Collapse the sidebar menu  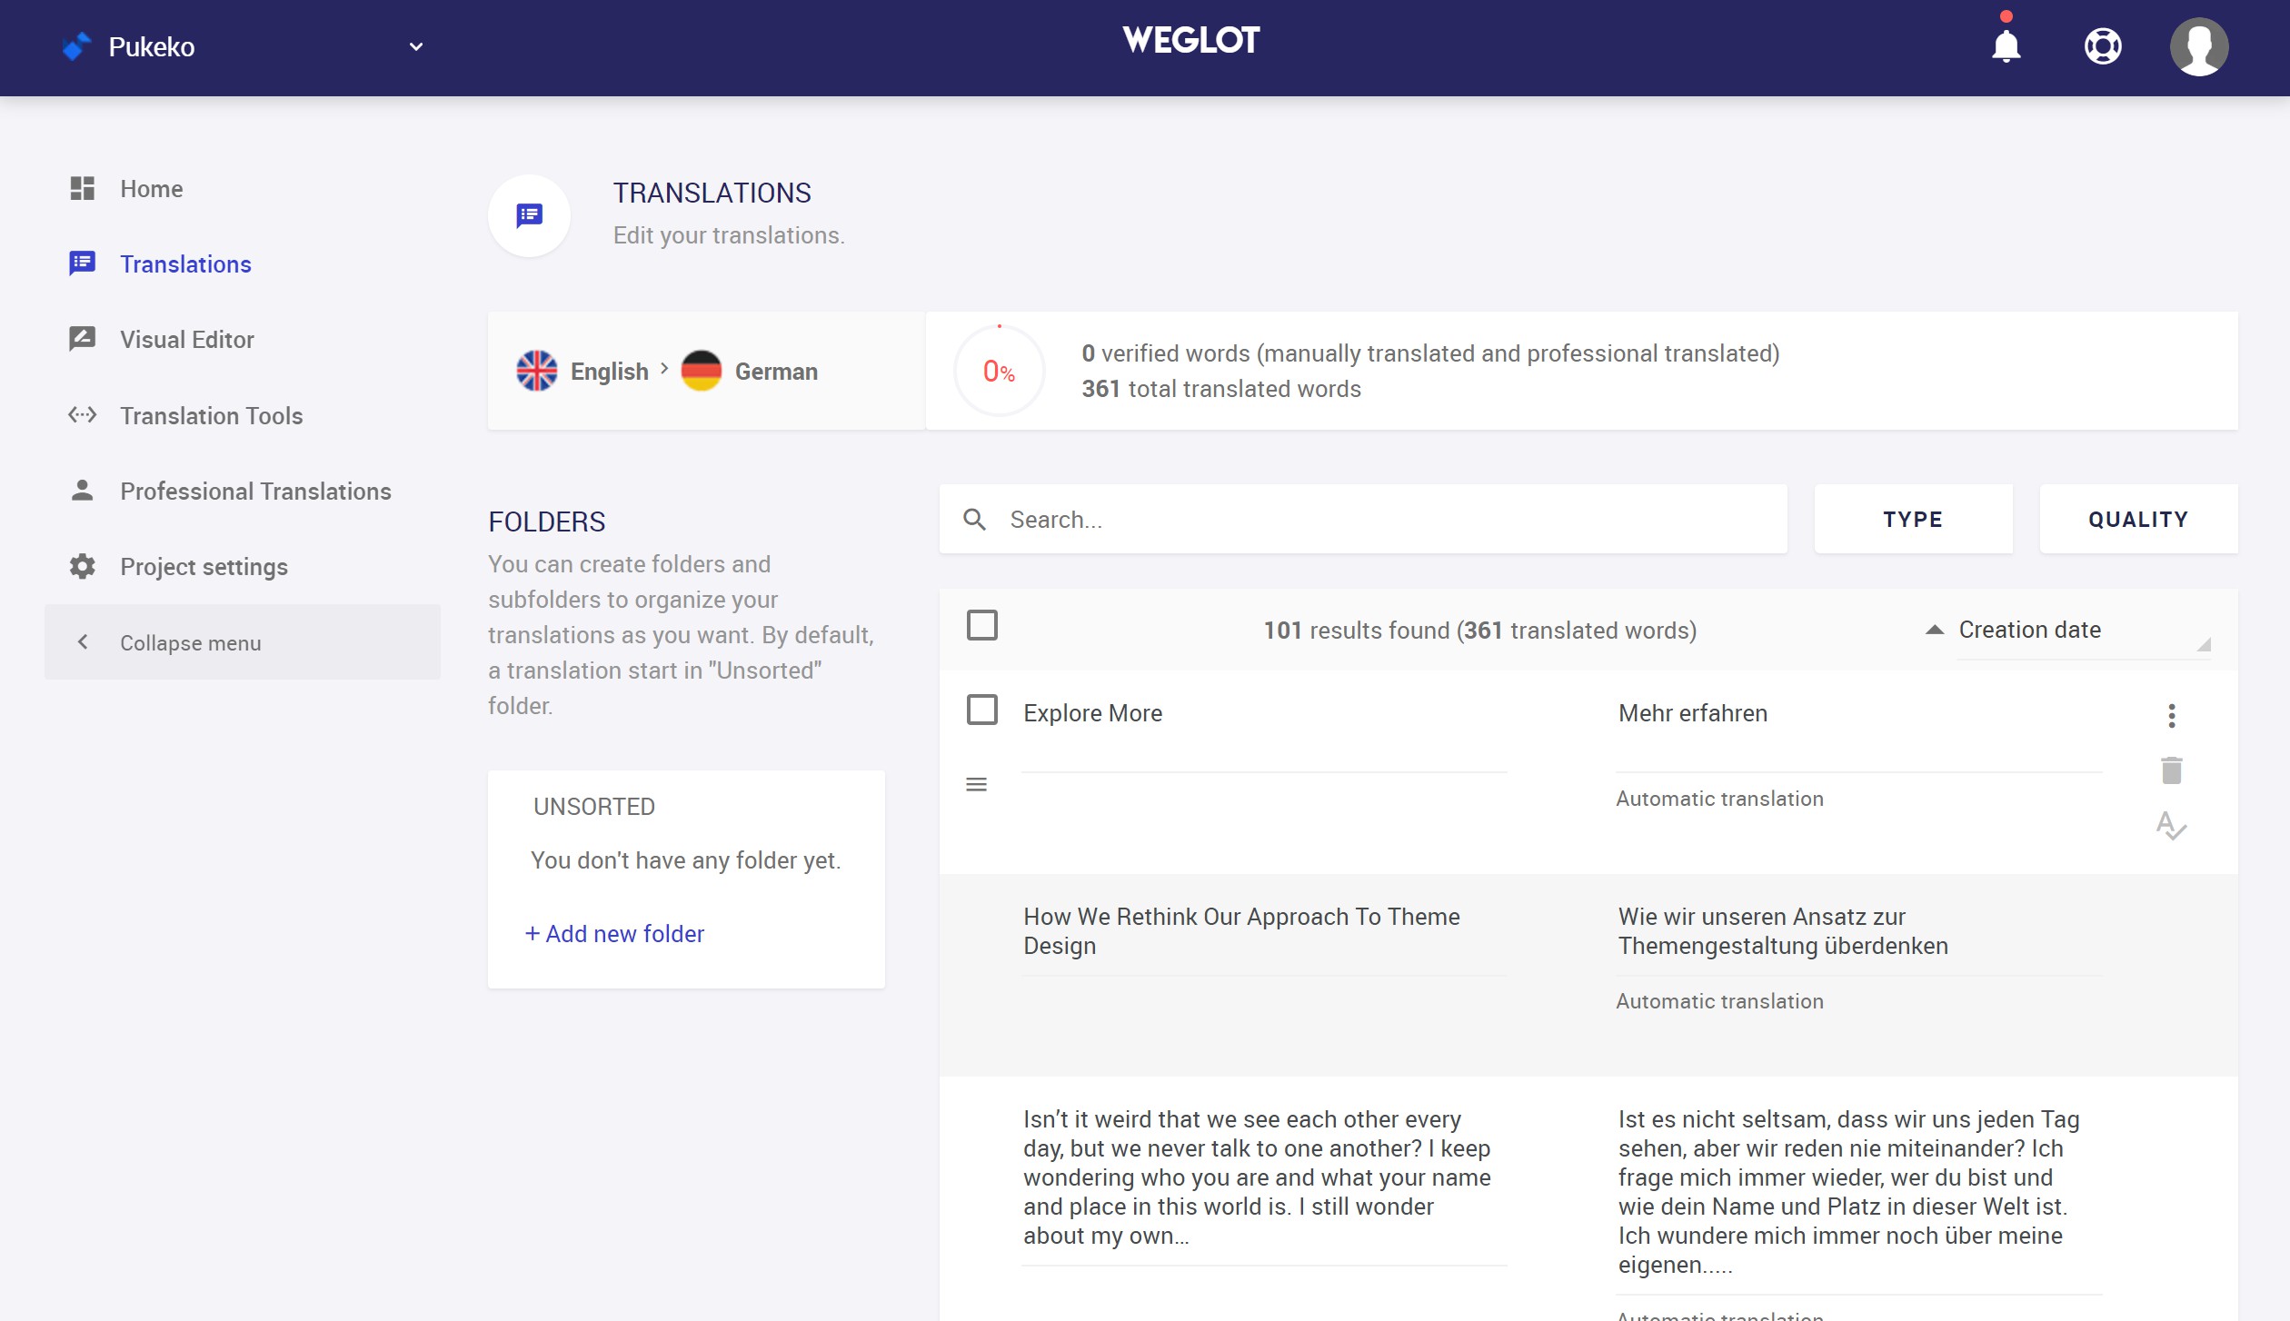243,642
